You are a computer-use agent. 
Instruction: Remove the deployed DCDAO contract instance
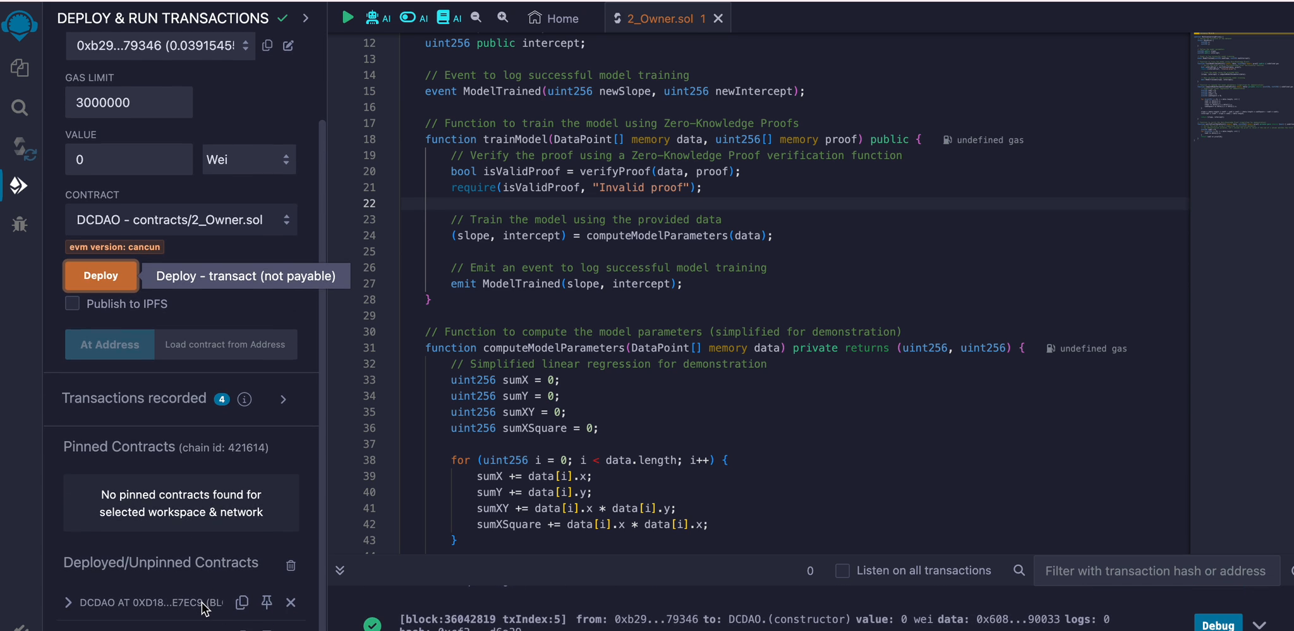coord(291,603)
